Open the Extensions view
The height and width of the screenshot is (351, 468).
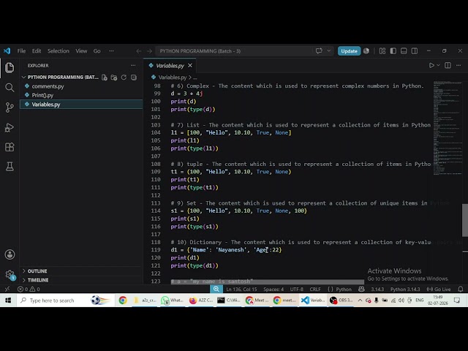pos(10,147)
